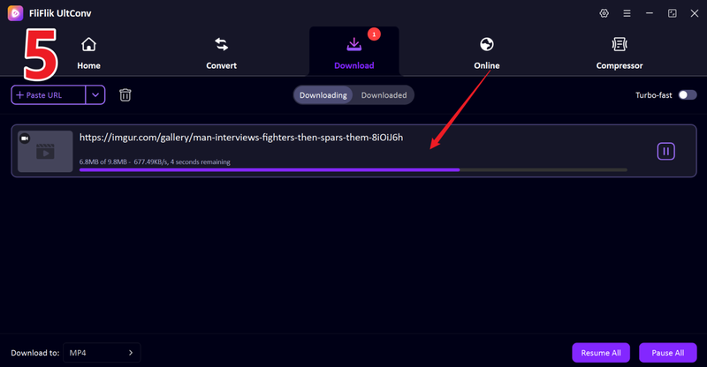Click the Pause All button

[668, 353]
